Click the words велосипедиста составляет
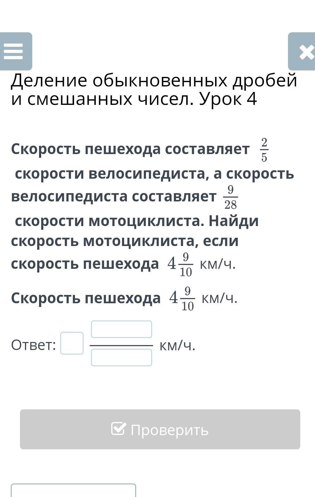 [114, 197]
